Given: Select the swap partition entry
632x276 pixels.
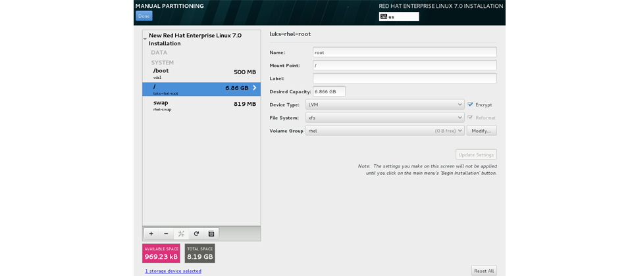Looking at the screenshot, I should (201, 105).
